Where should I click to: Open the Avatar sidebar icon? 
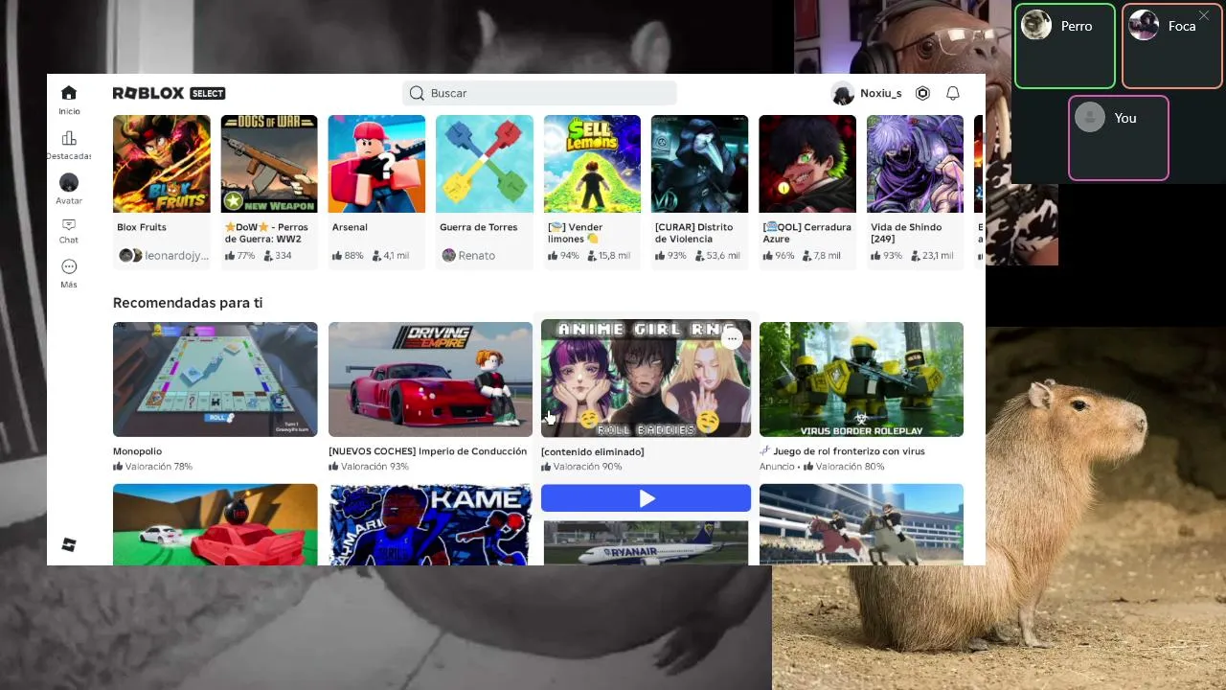[69, 182]
